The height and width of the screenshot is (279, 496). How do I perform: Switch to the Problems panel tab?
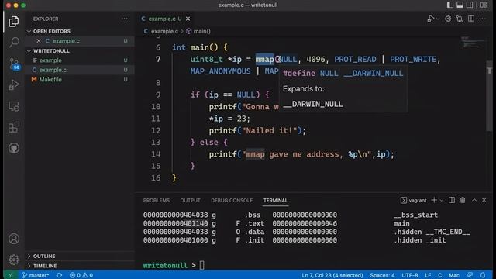click(x=157, y=201)
